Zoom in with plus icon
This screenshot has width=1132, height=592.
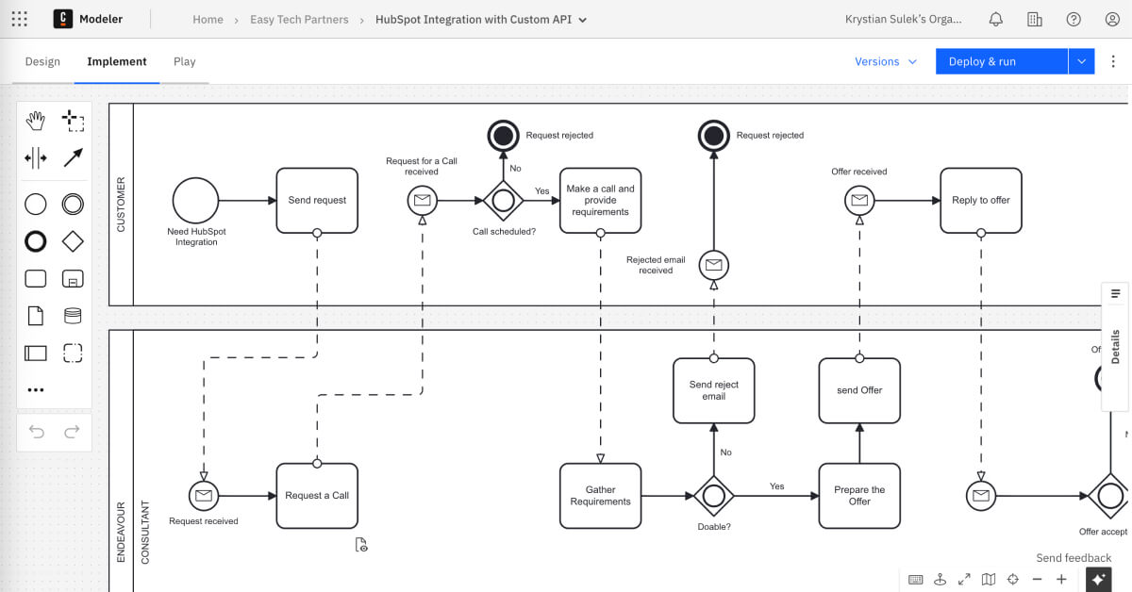point(1061,579)
